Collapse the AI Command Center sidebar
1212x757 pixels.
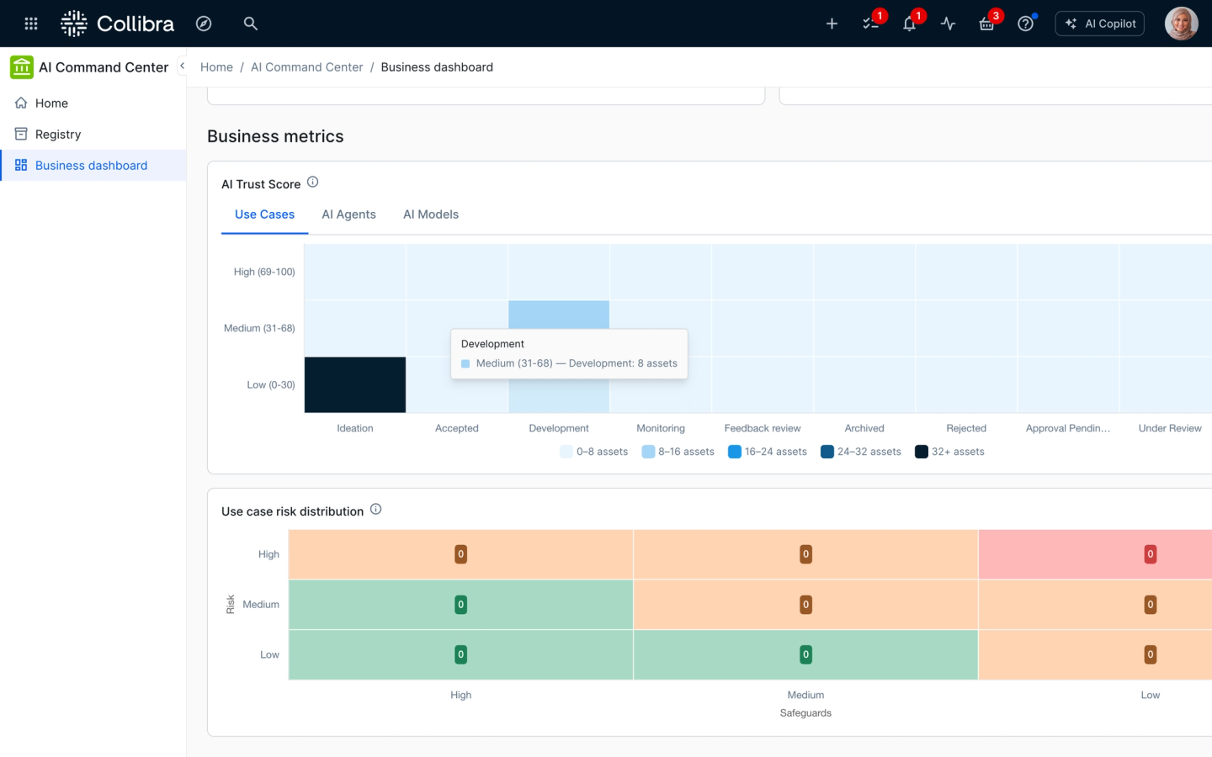(182, 66)
